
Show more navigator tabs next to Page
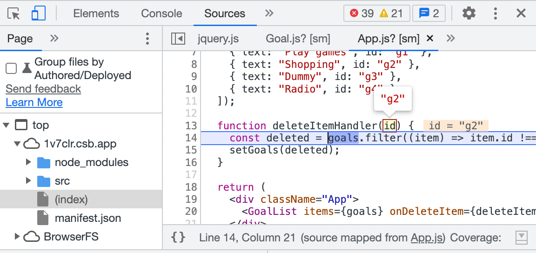pos(54,38)
